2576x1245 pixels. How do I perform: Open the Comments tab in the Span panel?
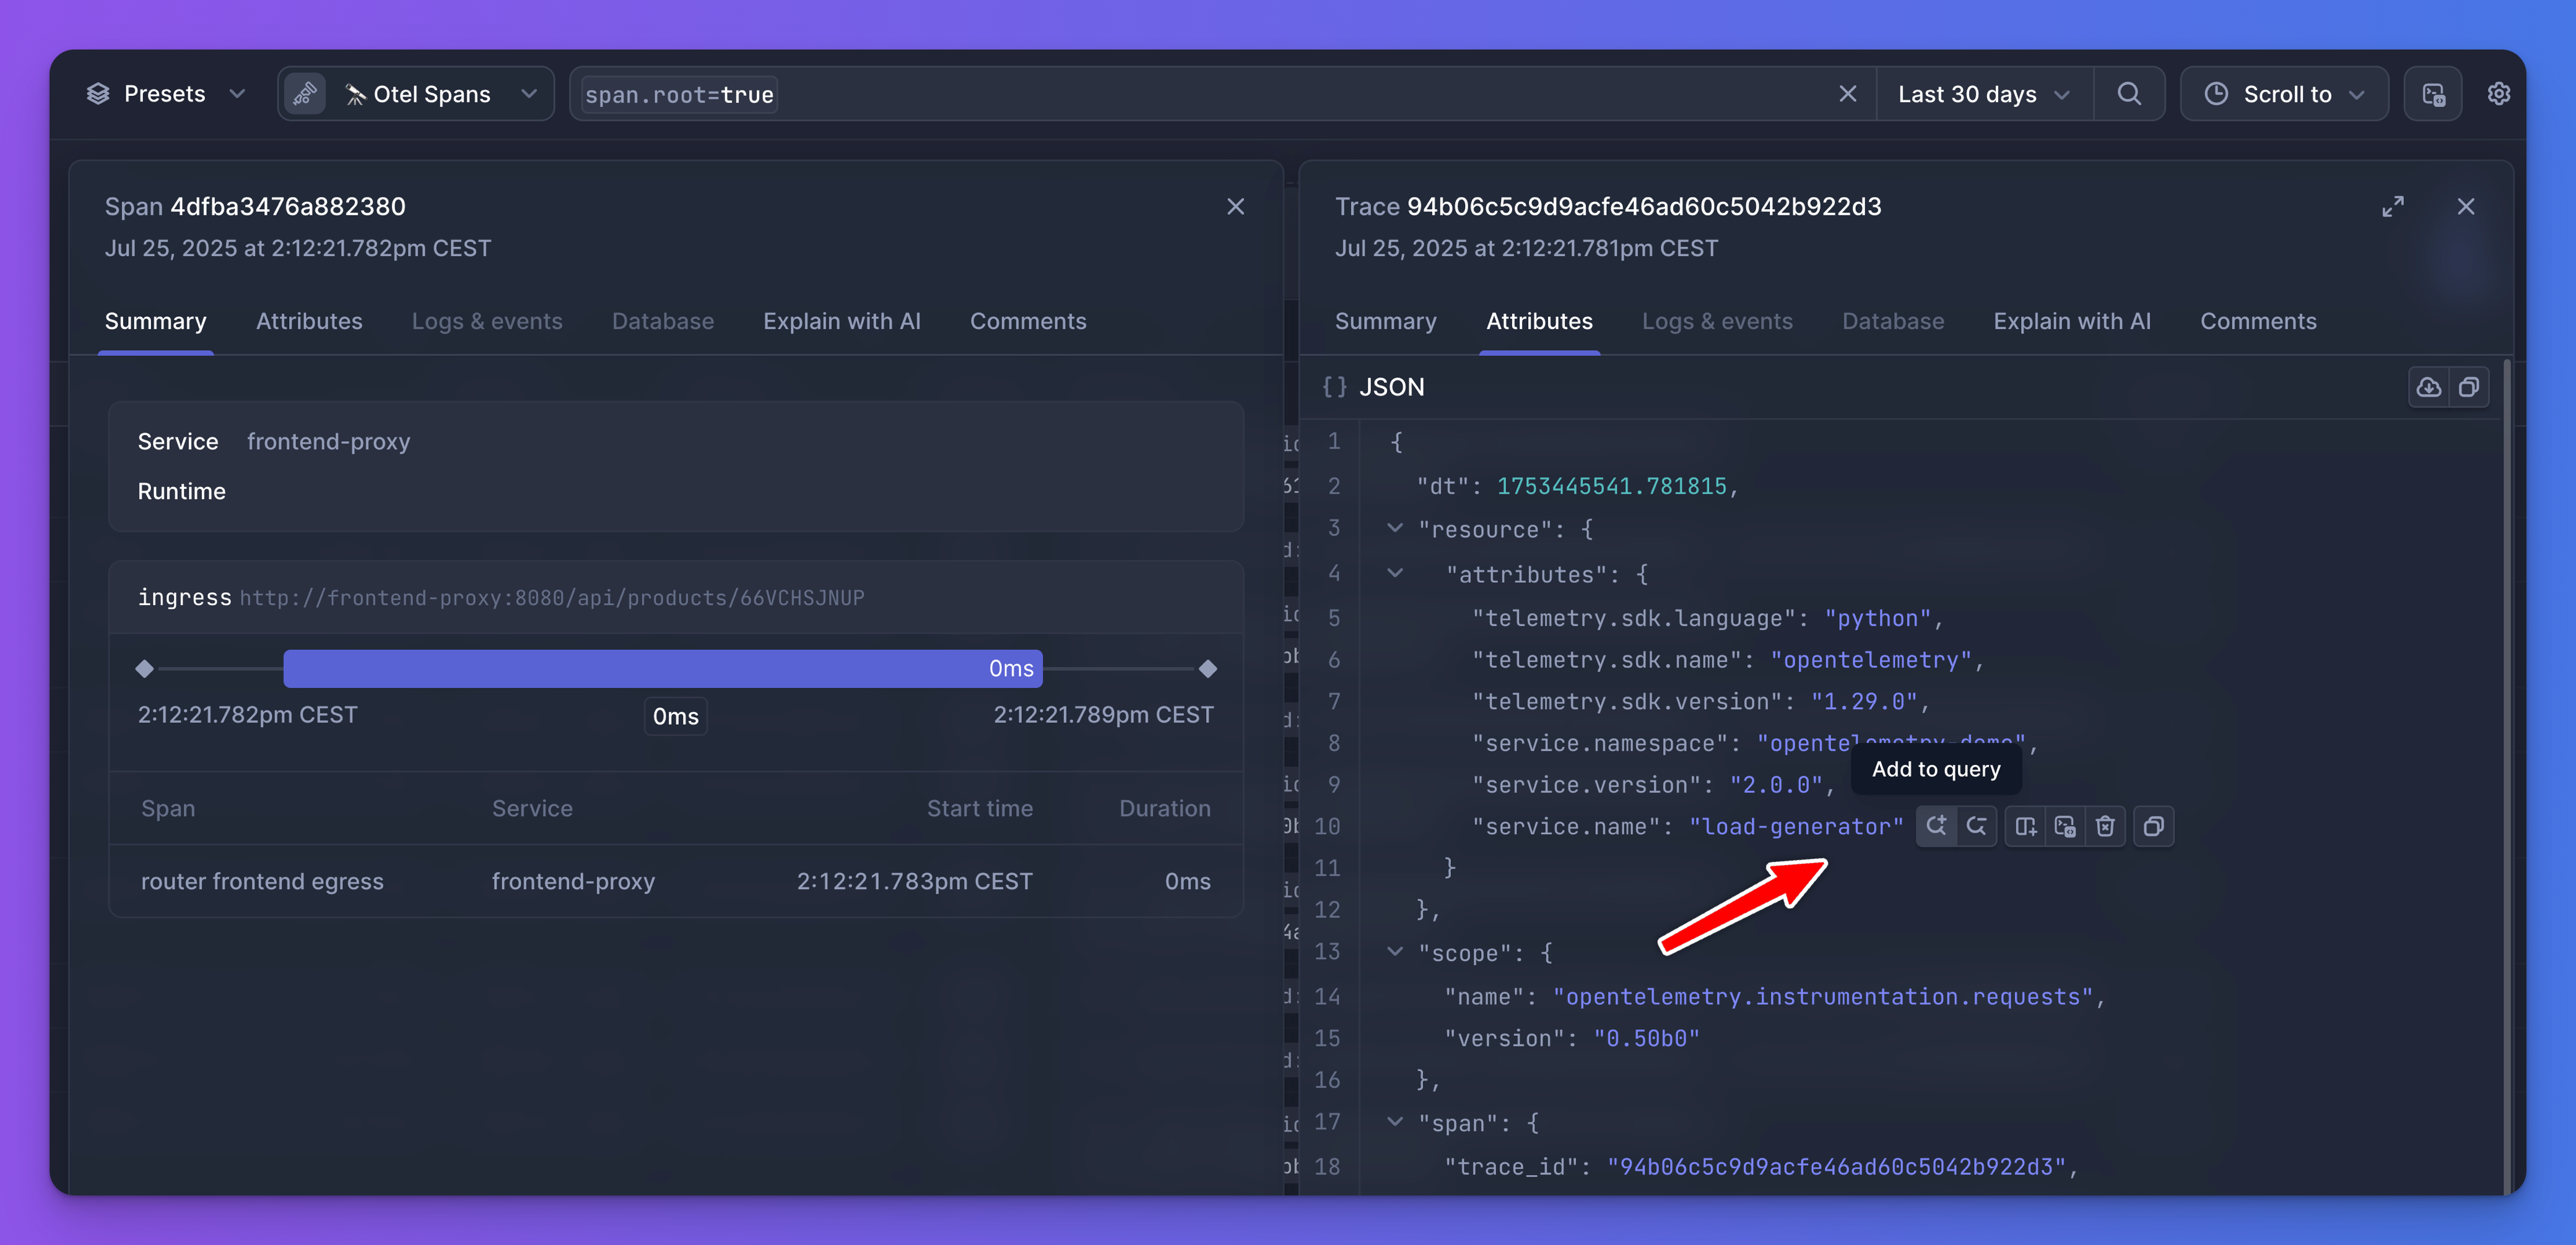click(1028, 322)
